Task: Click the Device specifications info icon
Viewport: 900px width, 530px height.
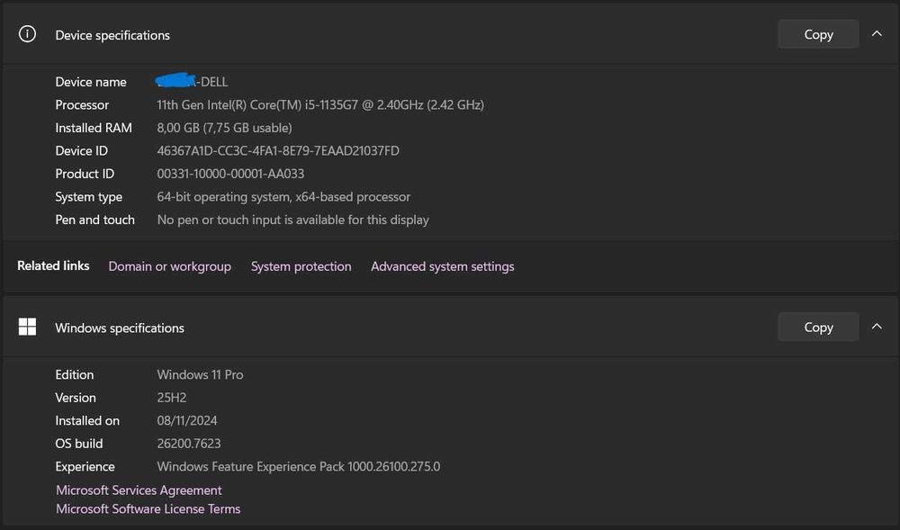Action: coord(28,35)
